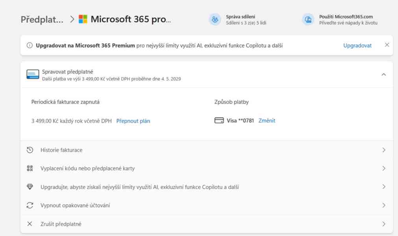Click the Upgradovat link in banner
This screenshot has height=236, width=398.
tap(357, 46)
